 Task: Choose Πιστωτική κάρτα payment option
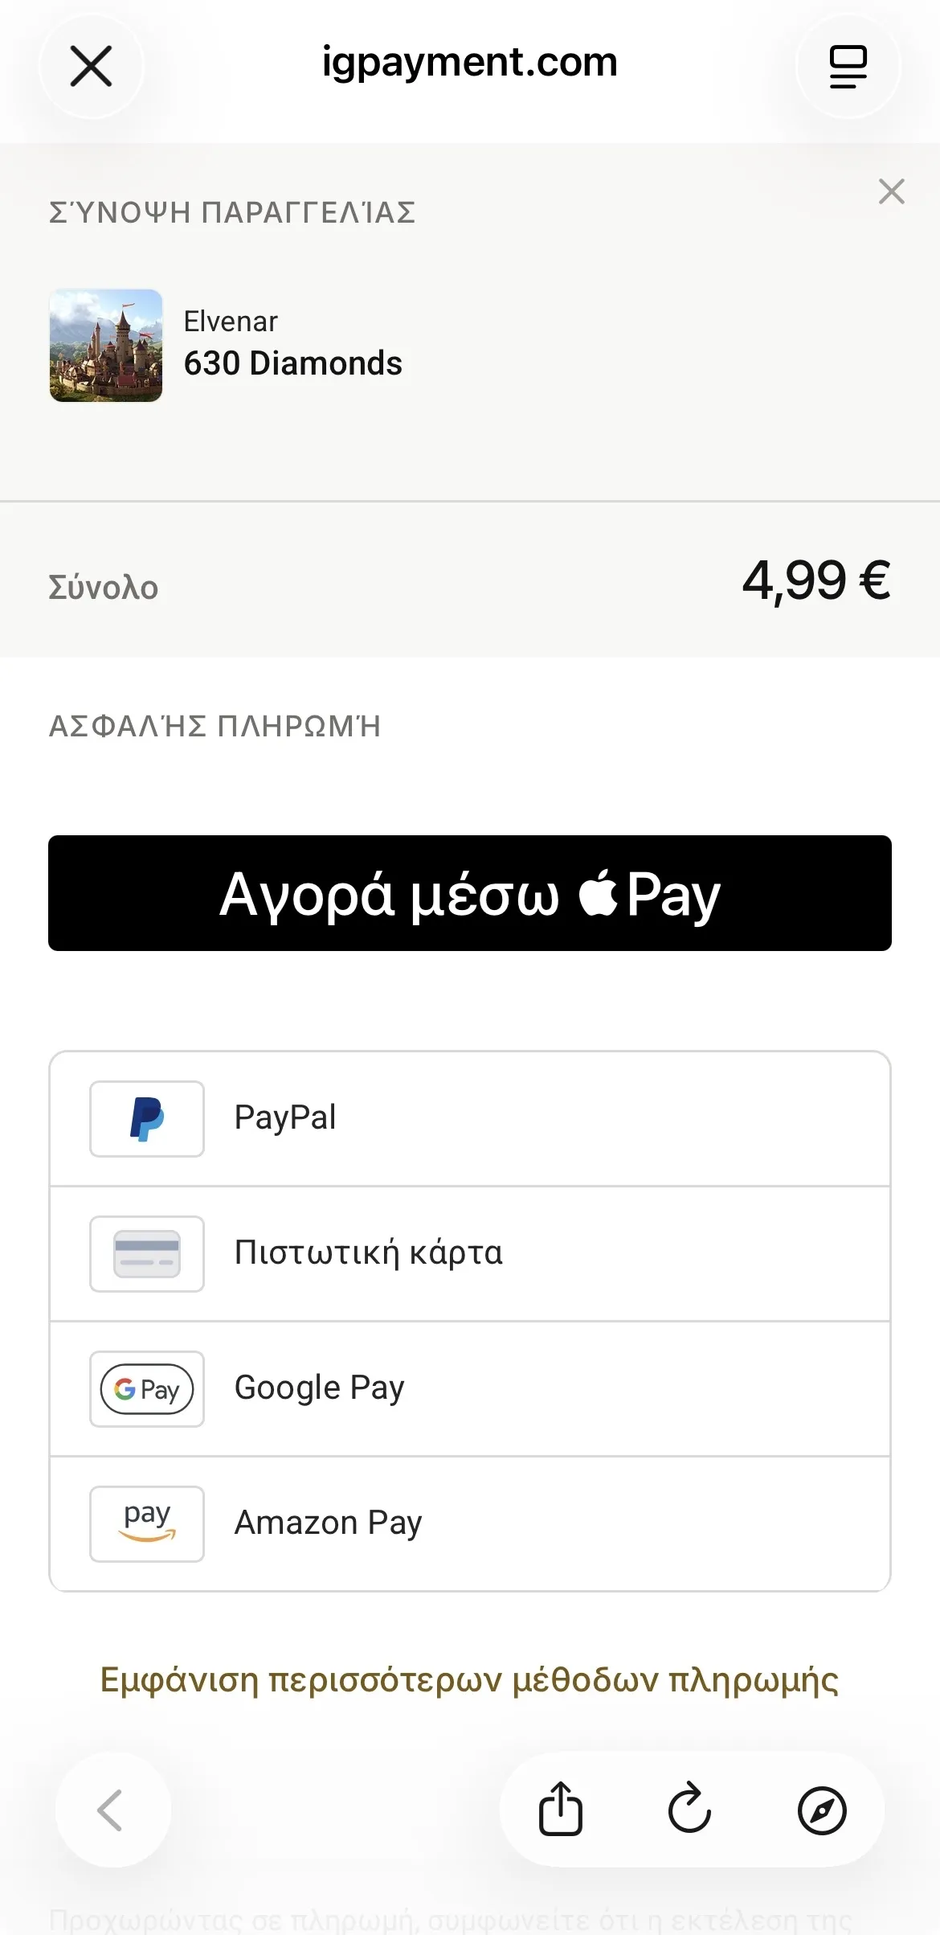coord(470,1254)
